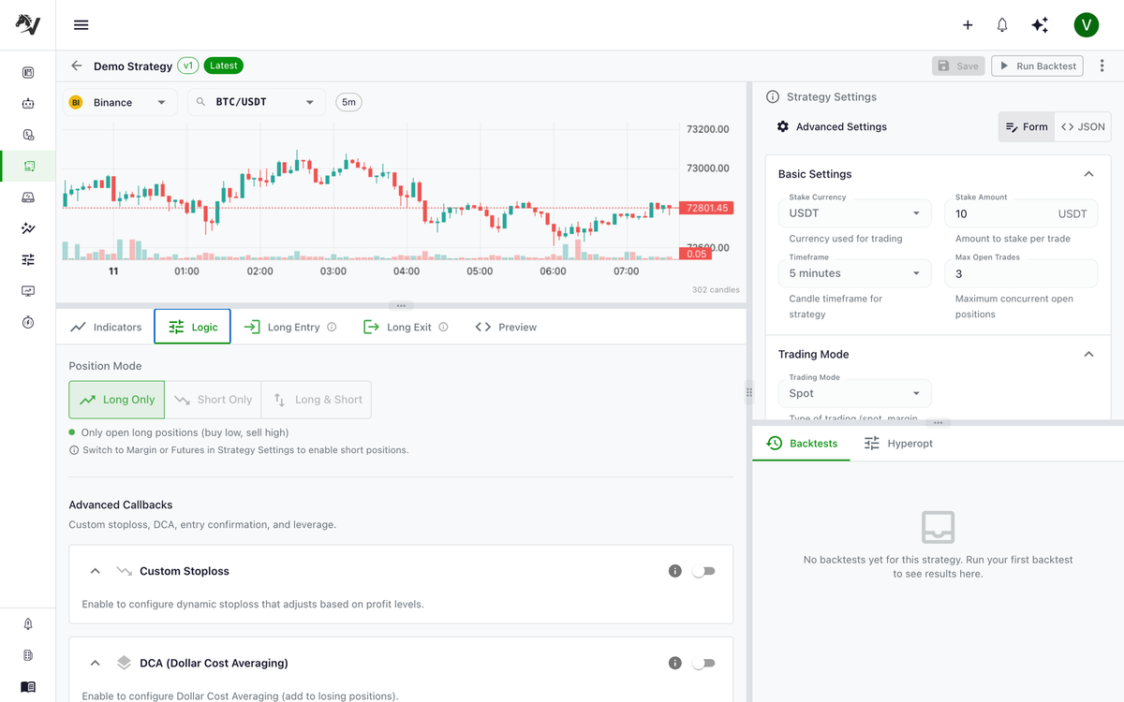1124x702 pixels.
Task: Open the documentation book icon
Action: tap(28, 687)
